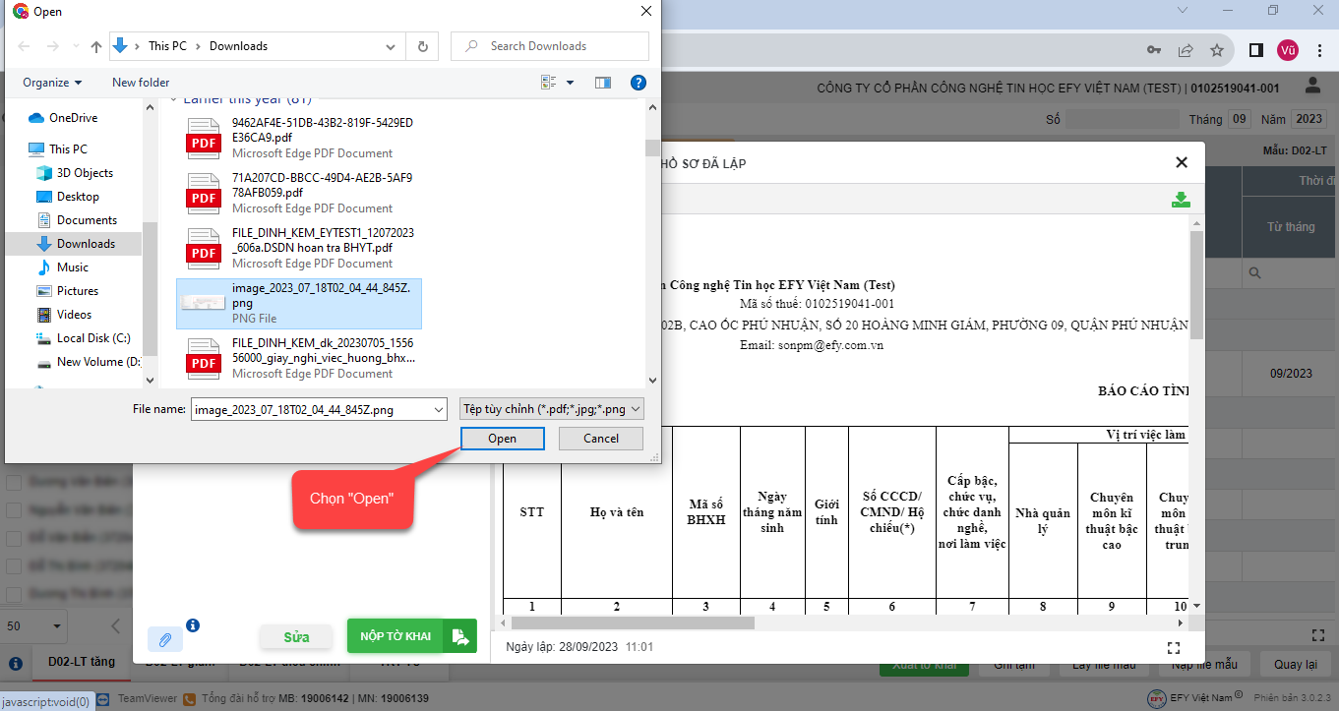Toggle the preview pane icon

point(603,83)
